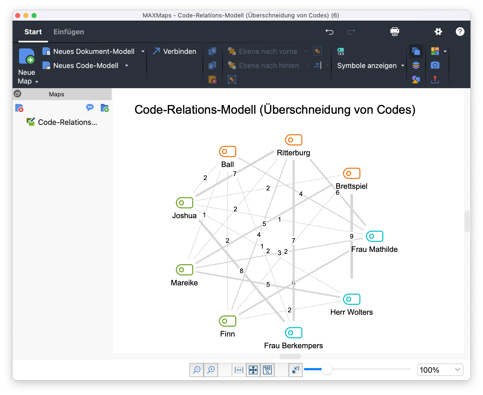Select the Finn code node

point(228,327)
